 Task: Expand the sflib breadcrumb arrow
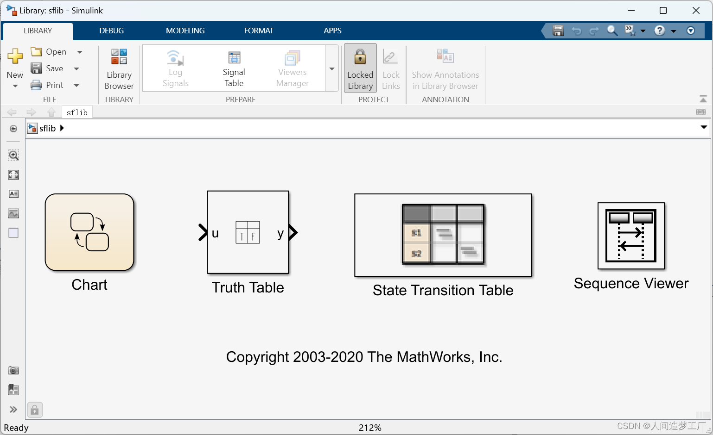click(62, 128)
